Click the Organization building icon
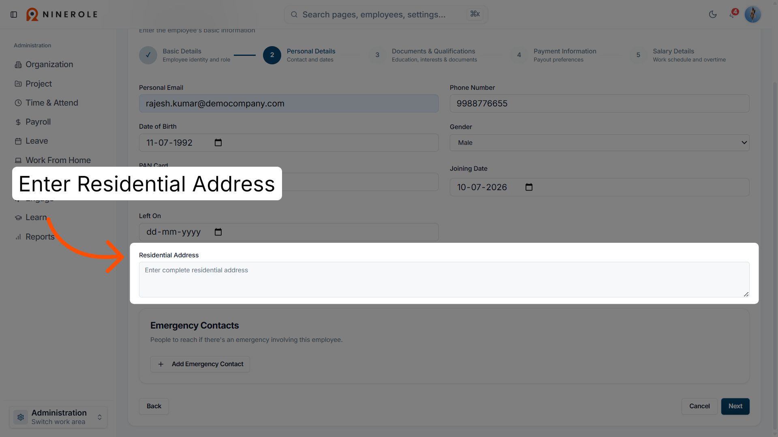 pyautogui.click(x=18, y=65)
